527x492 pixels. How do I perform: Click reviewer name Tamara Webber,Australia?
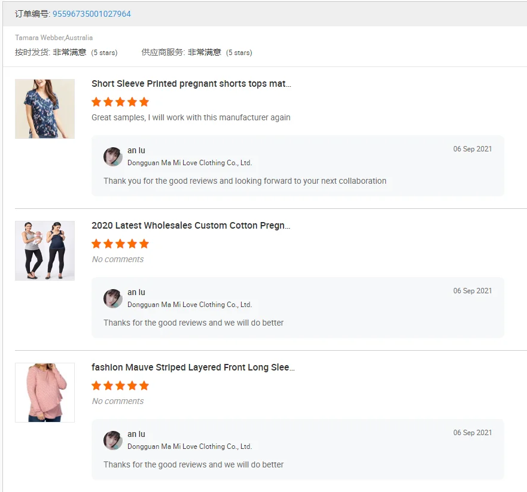(54, 38)
